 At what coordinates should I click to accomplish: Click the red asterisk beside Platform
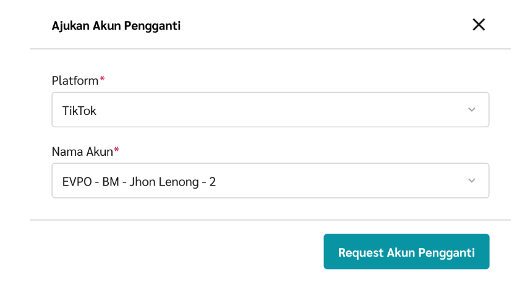coord(102,80)
